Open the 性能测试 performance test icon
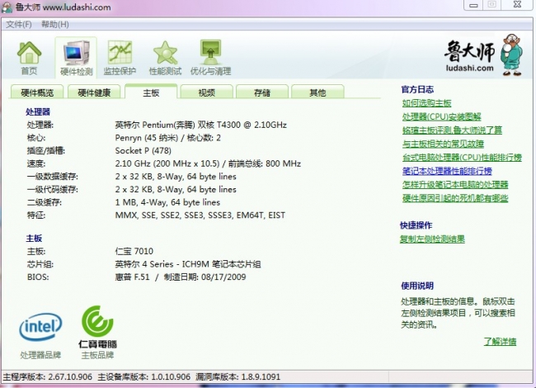This screenshot has height=388, width=536. click(165, 57)
